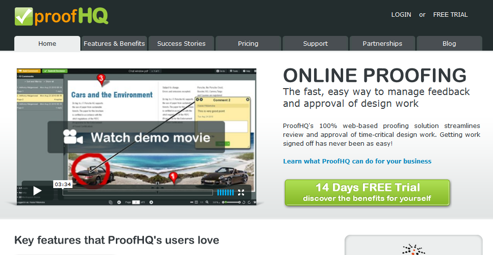Click previous page arrow in demo preview
Viewport: 493px width, 255px height.
[119, 202]
